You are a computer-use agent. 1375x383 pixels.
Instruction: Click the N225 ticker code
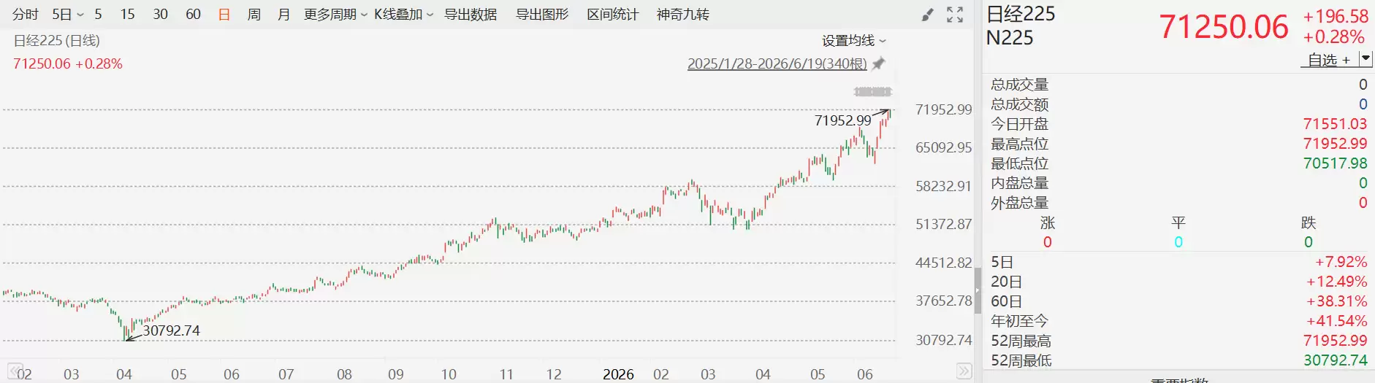click(1010, 38)
